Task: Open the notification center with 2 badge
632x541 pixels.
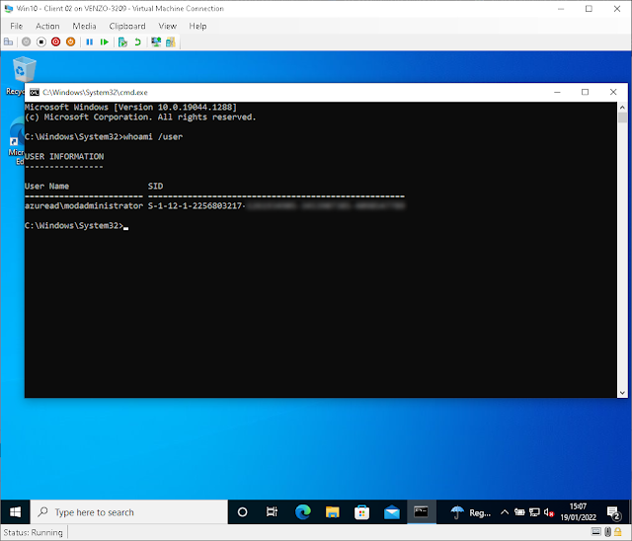Action: (614, 512)
